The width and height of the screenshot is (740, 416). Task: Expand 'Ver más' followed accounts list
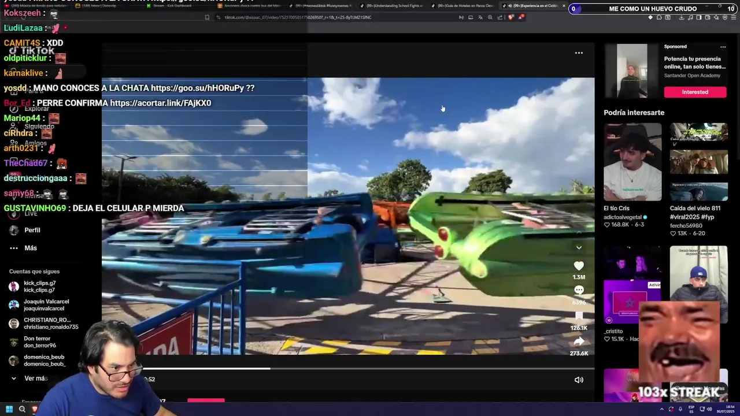(x=29, y=378)
